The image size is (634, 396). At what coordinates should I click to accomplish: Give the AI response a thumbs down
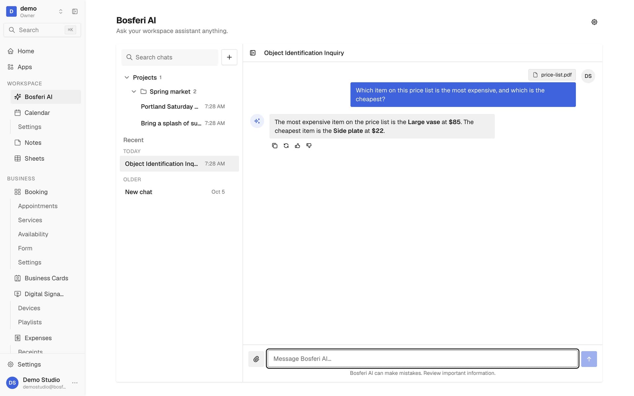309,146
